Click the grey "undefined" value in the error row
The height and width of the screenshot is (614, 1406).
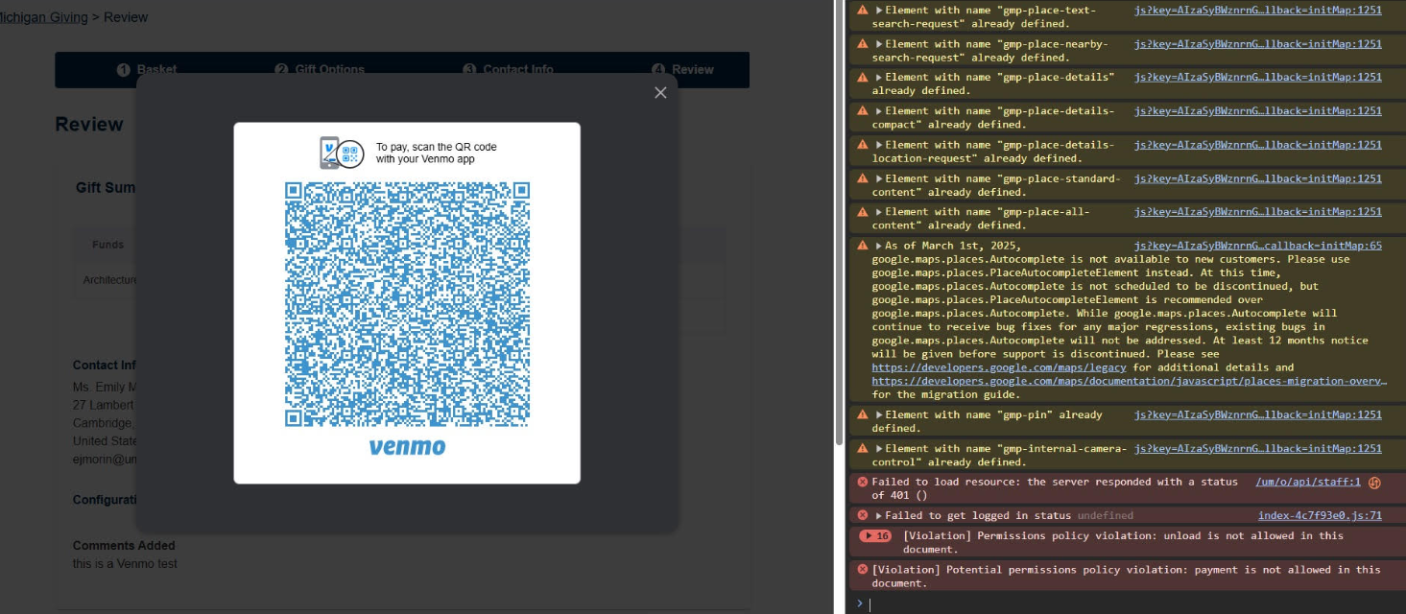click(1105, 515)
